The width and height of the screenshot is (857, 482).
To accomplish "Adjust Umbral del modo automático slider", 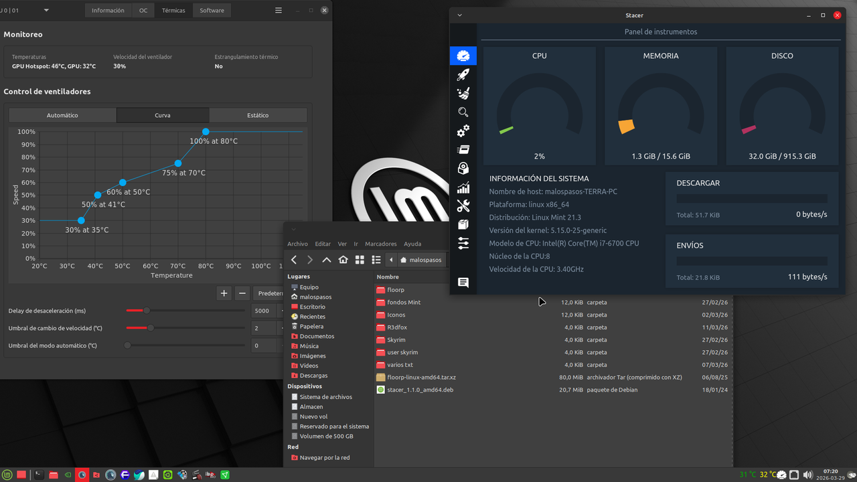I will [185, 345].
